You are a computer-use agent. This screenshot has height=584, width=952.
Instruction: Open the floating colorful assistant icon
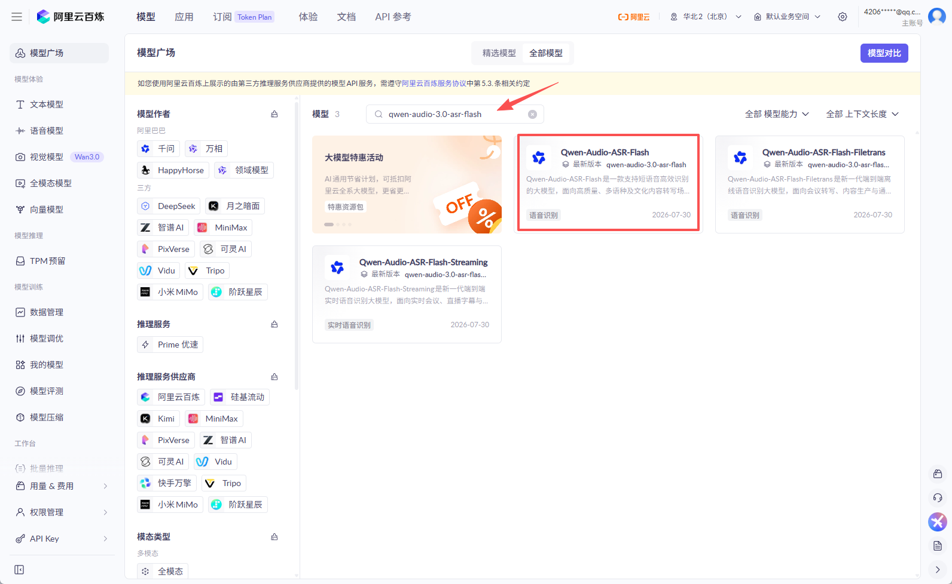click(x=938, y=522)
